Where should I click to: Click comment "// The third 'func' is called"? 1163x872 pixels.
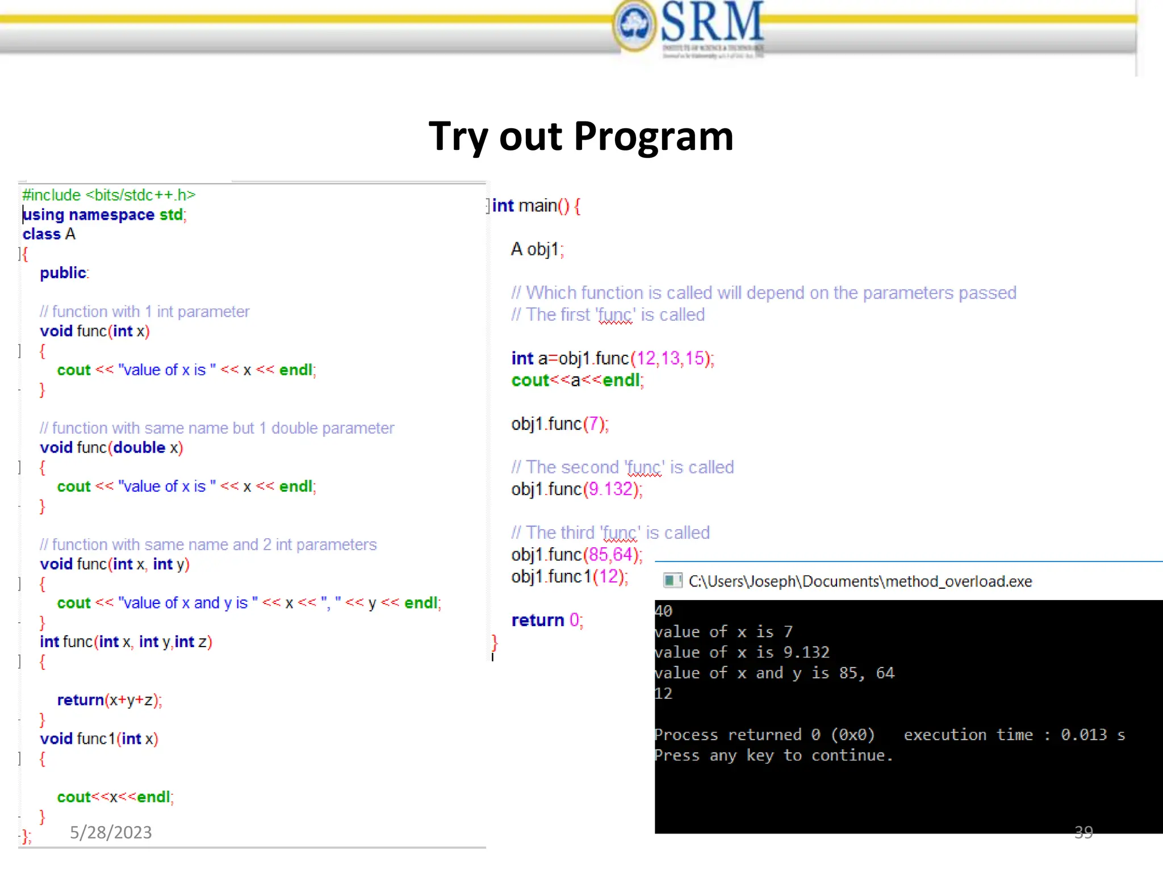610,533
